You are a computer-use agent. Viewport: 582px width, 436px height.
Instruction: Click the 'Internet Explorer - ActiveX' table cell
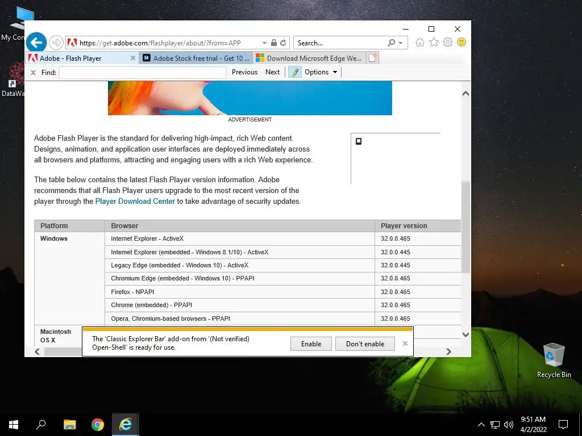240,239
